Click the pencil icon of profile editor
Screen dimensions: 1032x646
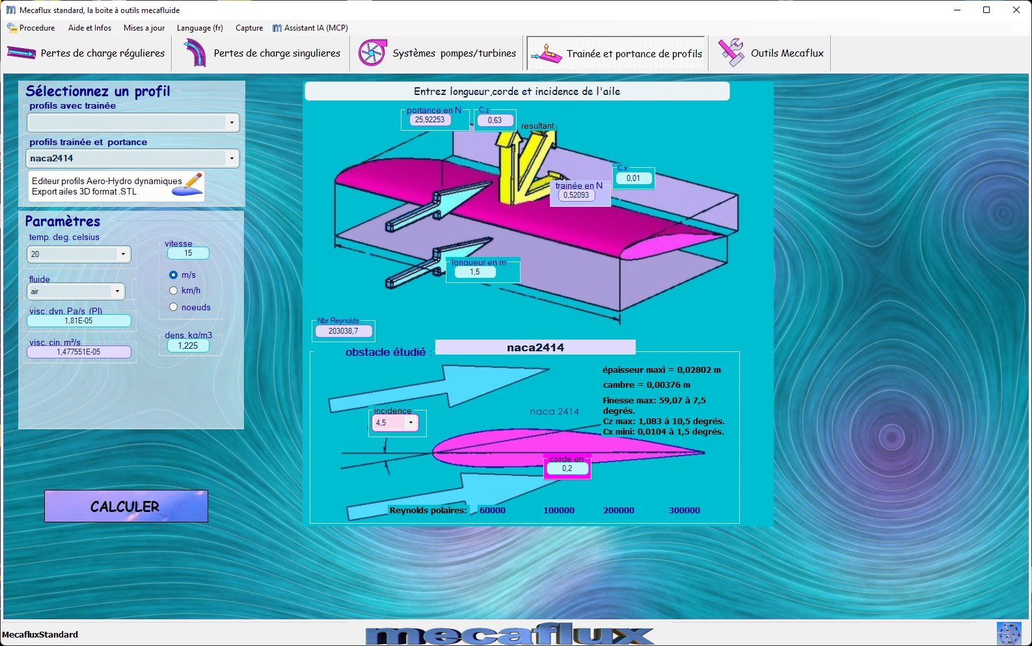coord(188,185)
